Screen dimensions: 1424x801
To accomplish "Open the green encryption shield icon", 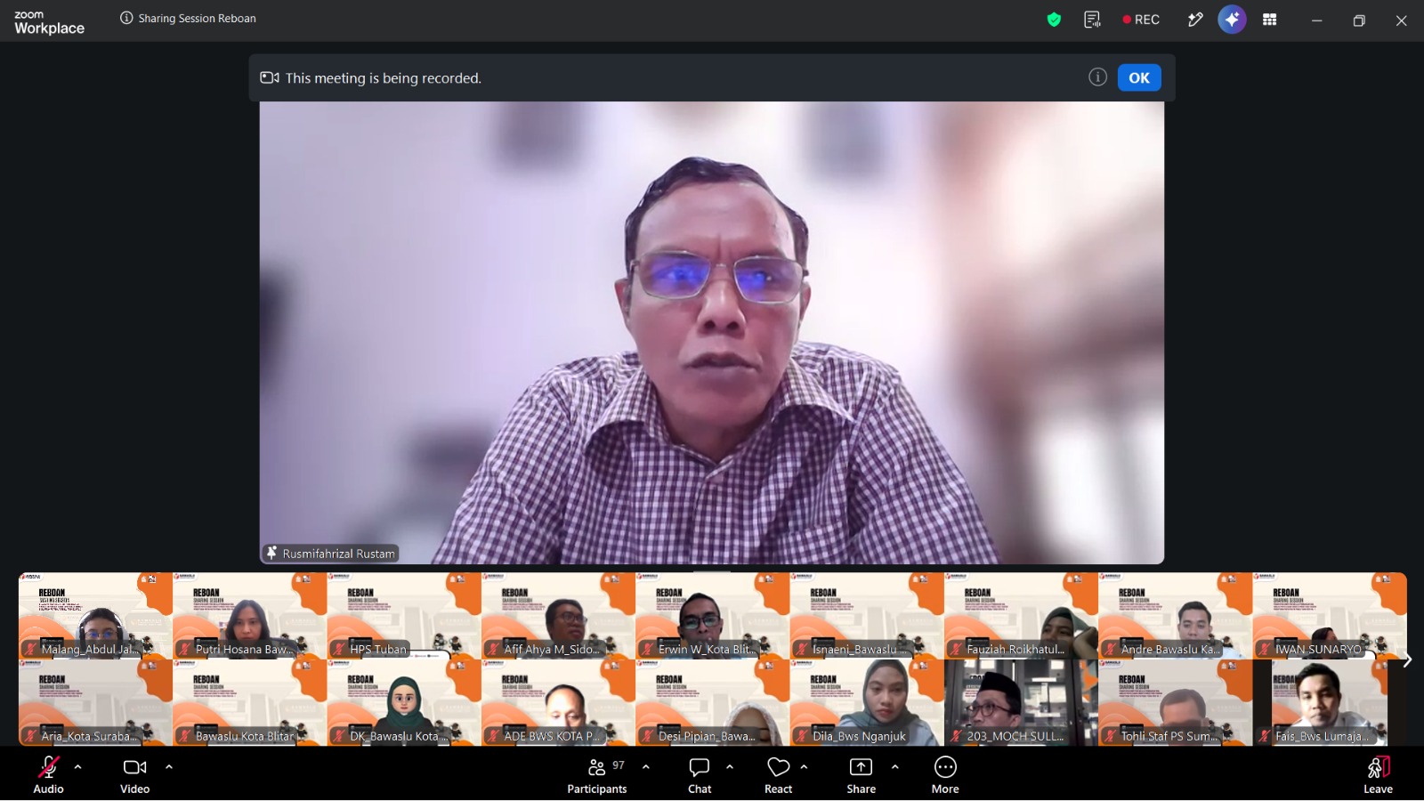I will (x=1054, y=20).
